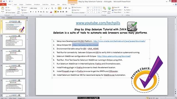177x99 pixels.
Task: Expand the Layout dropdown
Action: tap(25, 7)
